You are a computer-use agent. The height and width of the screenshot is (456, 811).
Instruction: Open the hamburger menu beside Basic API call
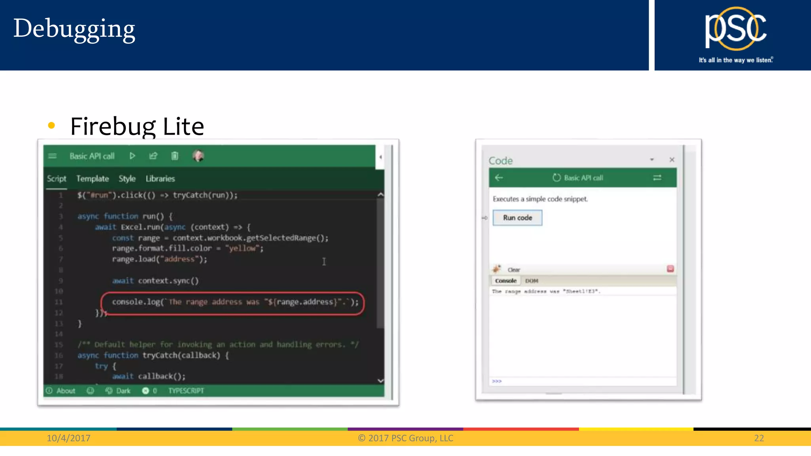tap(52, 156)
